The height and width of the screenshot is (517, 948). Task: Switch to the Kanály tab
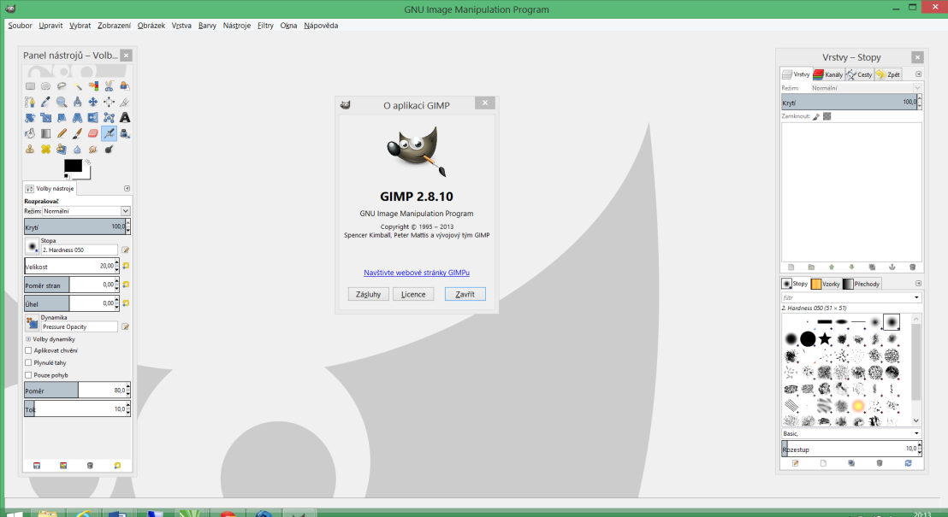click(x=828, y=74)
